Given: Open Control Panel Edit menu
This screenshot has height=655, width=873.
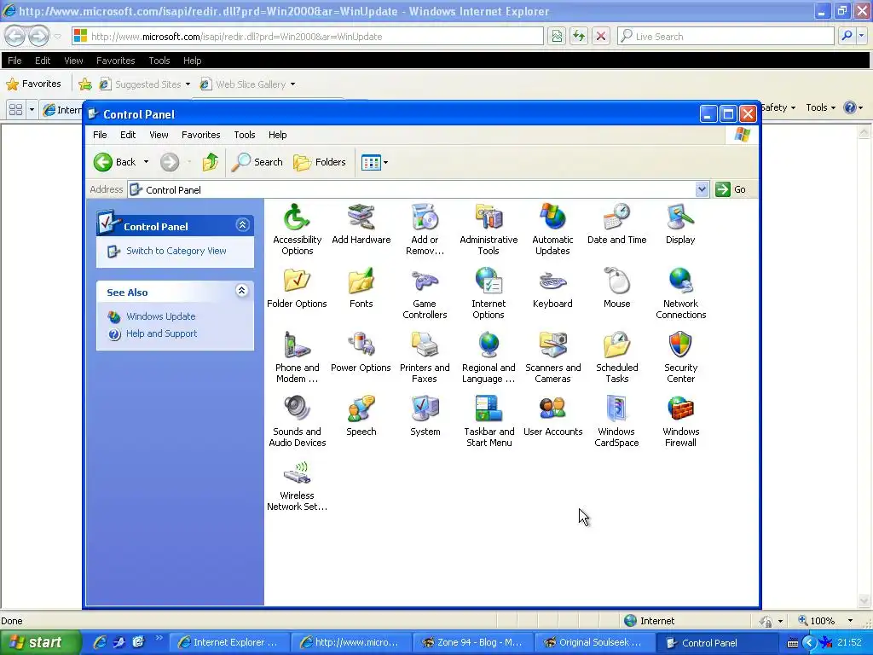Looking at the screenshot, I should point(128,135).
